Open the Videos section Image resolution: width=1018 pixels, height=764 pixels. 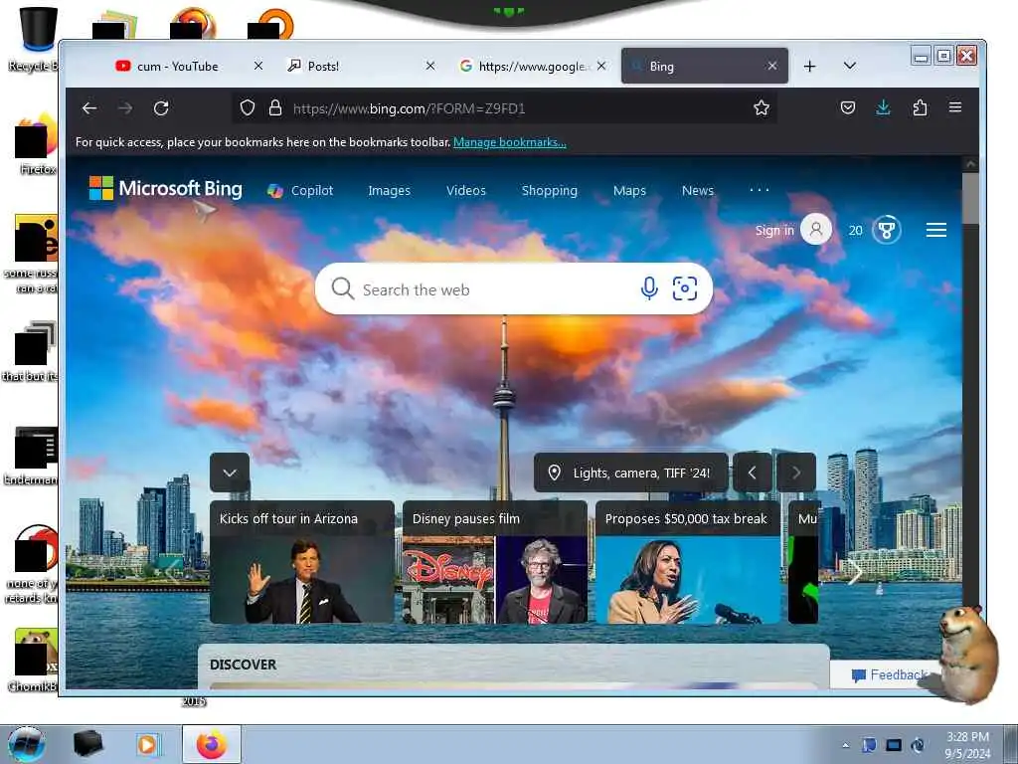point(466,191)
